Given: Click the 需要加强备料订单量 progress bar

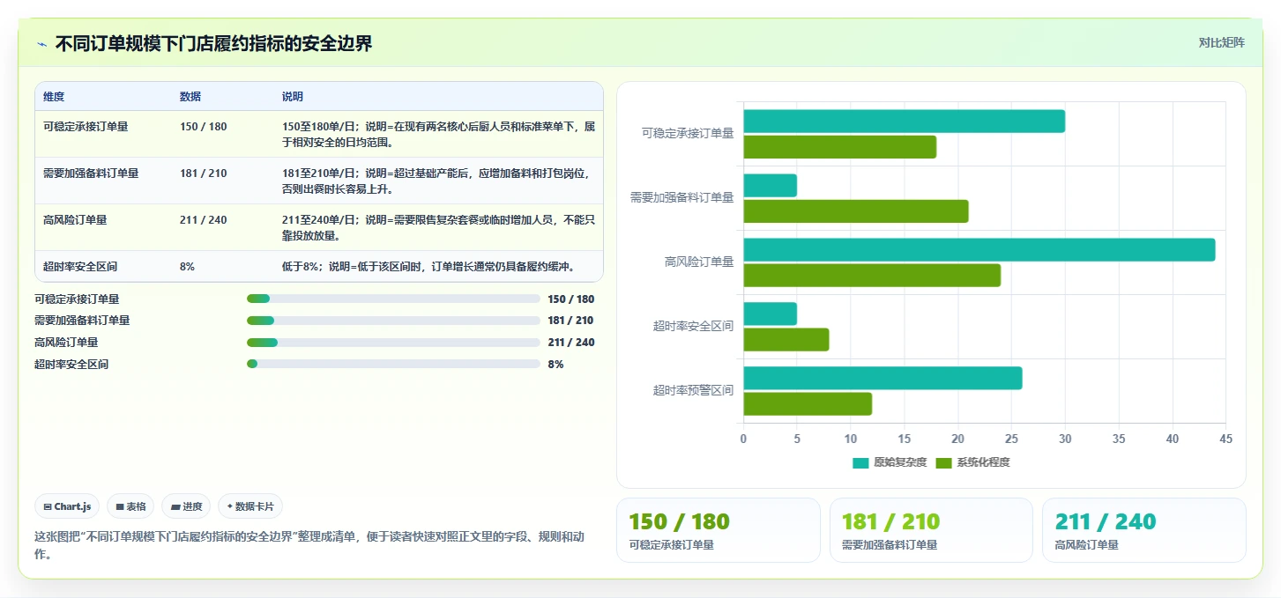Looking at the screenshot, I should (x=393, y=321).
